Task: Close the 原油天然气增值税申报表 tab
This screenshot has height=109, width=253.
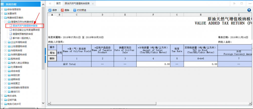Action: coord(93,4)
